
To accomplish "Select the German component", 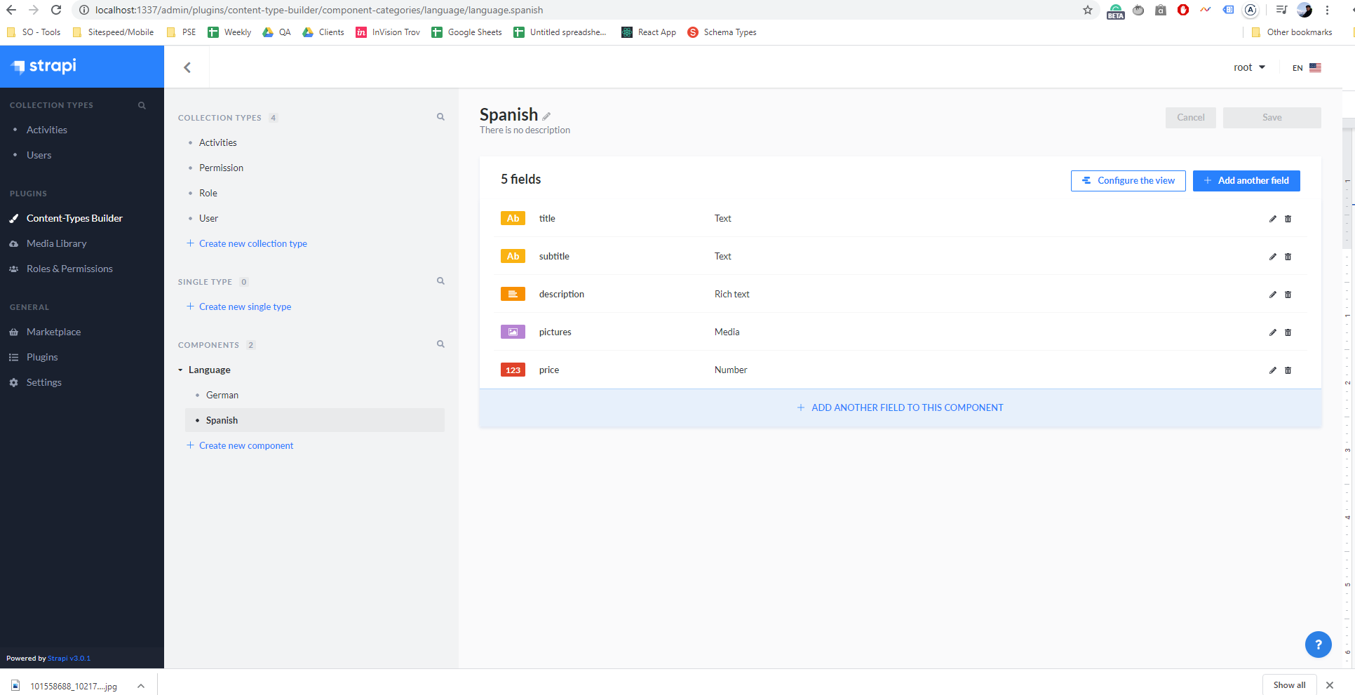I will coord(222,395).
